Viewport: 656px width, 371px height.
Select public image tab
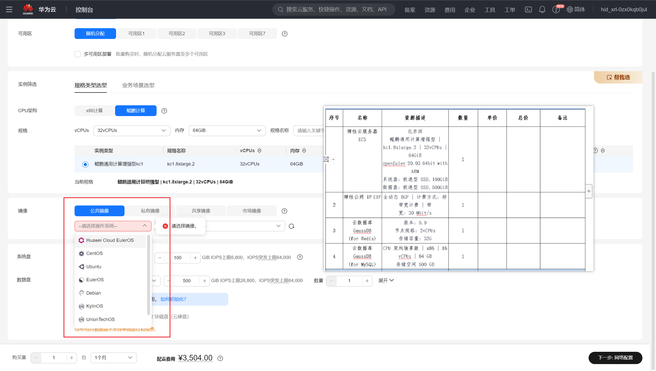[x=99, y=211]
